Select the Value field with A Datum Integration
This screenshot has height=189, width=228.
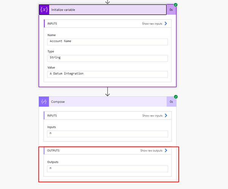point(108,74)
